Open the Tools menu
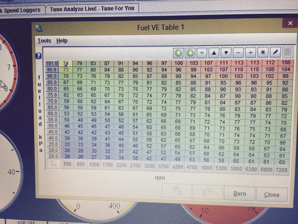This screenshot has height=224, width=298. coord(44,41)
